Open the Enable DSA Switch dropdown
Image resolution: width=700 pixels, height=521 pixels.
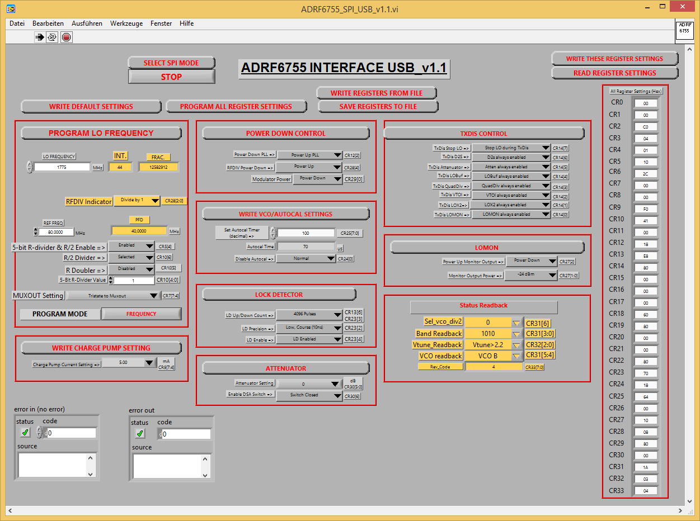pos(309,395)
